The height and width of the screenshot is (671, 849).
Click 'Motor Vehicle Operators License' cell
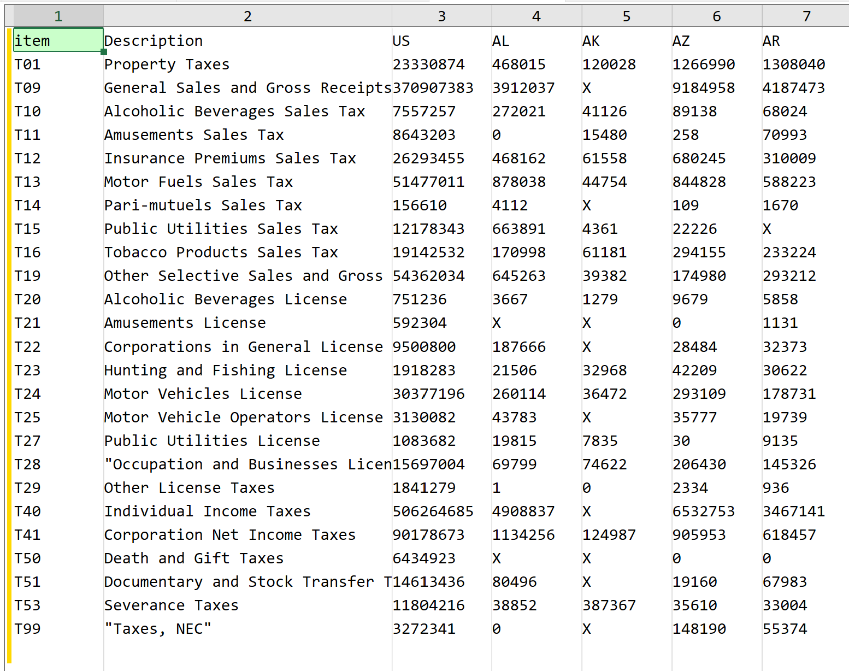click(247, 417)
